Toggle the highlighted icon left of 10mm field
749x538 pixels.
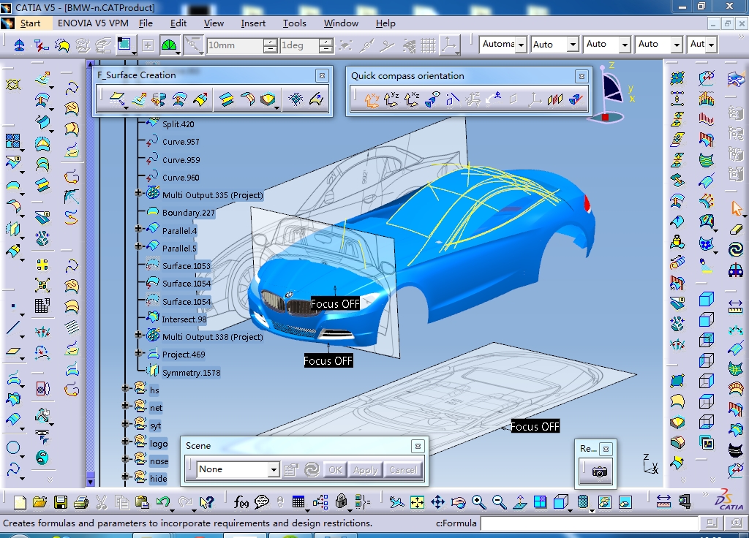coord(194,45)
